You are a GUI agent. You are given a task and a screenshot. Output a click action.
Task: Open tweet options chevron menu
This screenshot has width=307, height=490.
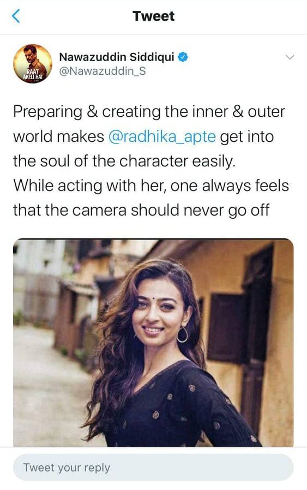[290, 57]
